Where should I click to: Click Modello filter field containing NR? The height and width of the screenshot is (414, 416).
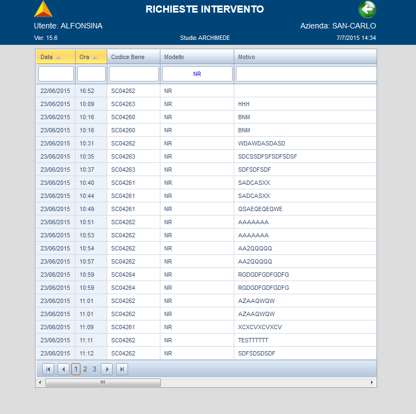[197, 74]
